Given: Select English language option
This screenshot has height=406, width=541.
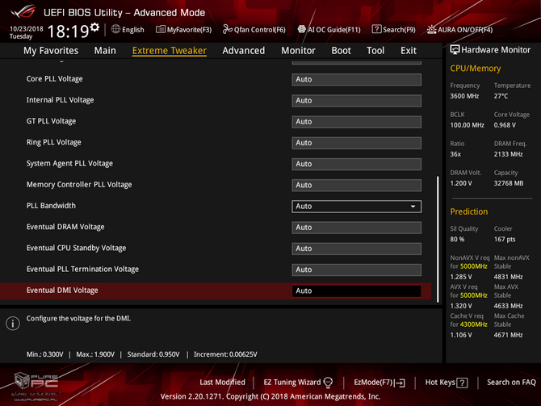Looking at the screenshot, I should (133, 30).
